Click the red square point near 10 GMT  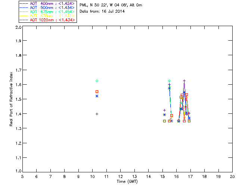coord(97,91)
